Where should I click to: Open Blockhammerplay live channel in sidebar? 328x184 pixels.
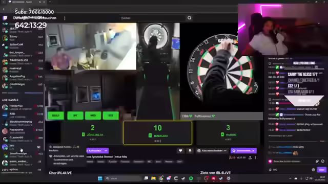click(23, 123)
